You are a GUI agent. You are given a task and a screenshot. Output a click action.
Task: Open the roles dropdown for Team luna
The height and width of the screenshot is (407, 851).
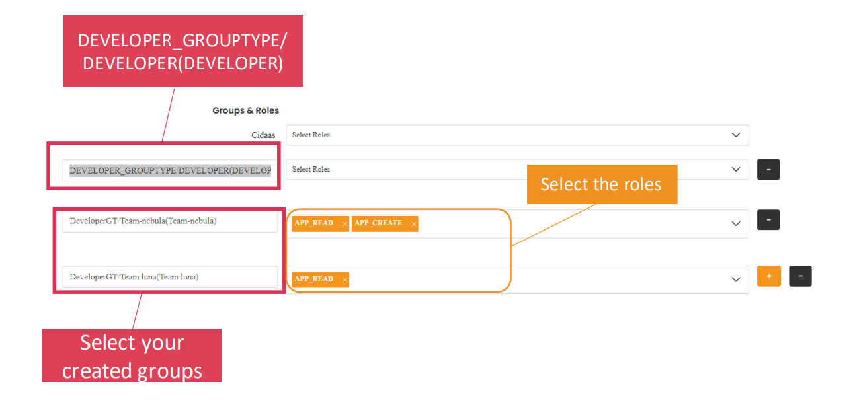click(x=735, y=279)
